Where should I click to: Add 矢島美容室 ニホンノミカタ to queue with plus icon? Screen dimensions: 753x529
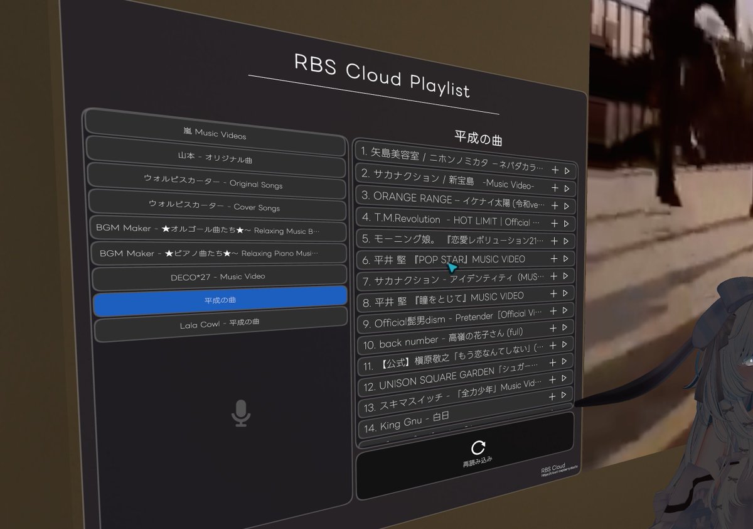pos(555,170)
